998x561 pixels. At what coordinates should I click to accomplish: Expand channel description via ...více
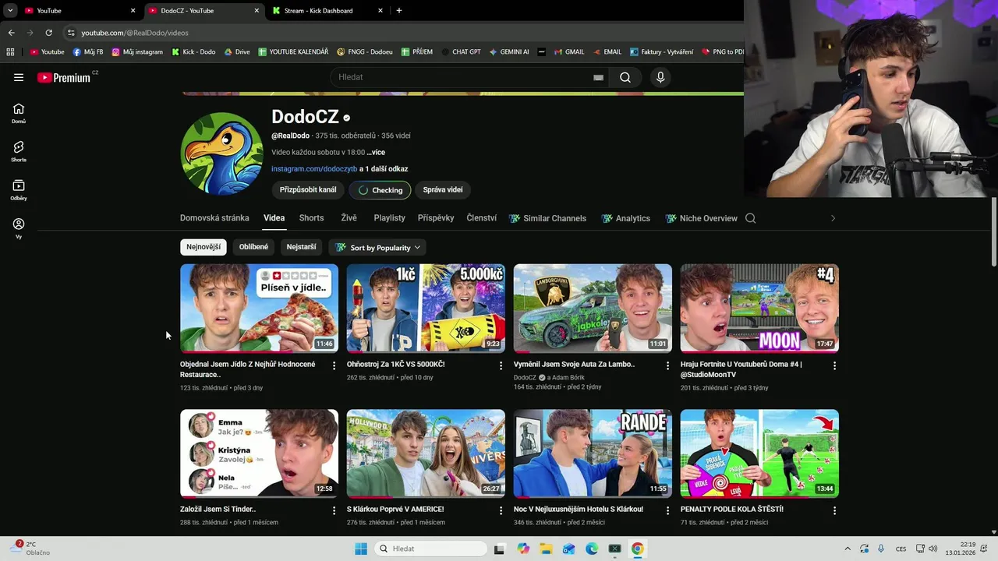(x=376, y=153)
